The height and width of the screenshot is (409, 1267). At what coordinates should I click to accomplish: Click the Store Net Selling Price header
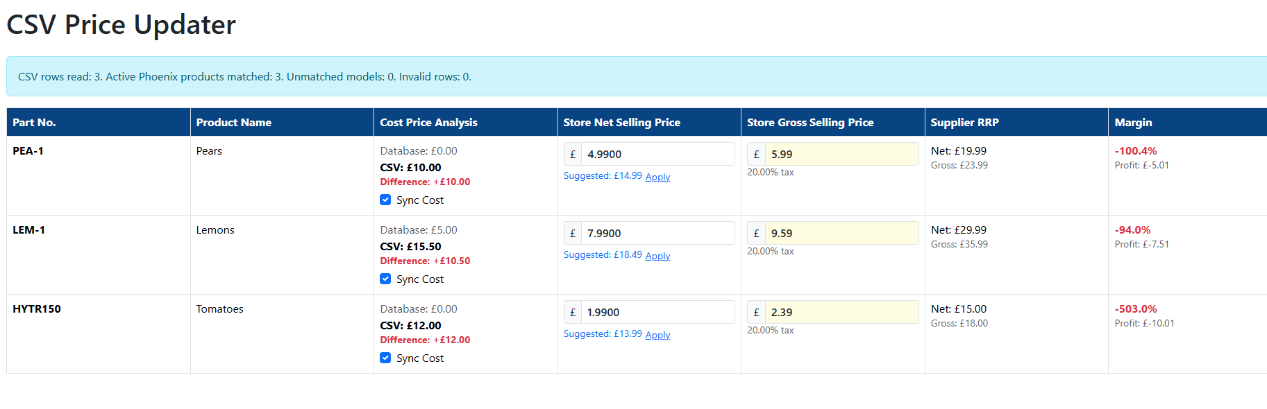pos(649,122)
